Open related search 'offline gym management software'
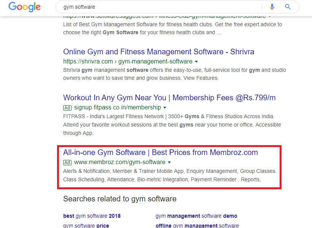312x228 pixels. pos(197,226)
